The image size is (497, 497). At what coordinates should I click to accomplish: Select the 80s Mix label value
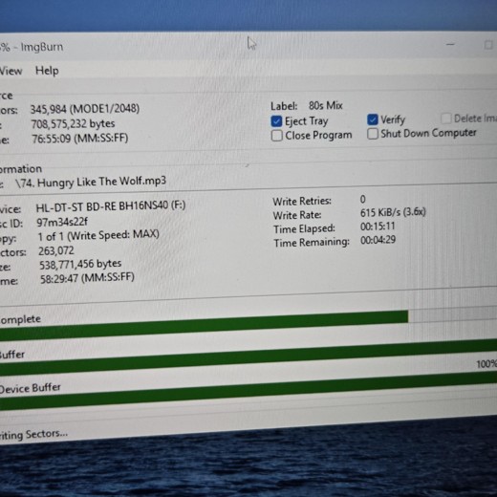pyautogui.click(x=326, y=105)
